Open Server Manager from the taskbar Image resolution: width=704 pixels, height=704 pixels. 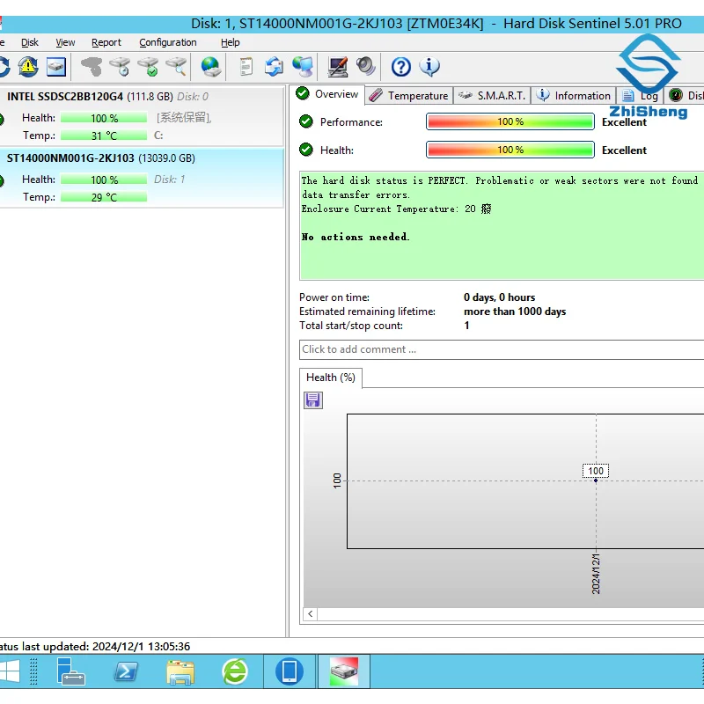(70, 671)
